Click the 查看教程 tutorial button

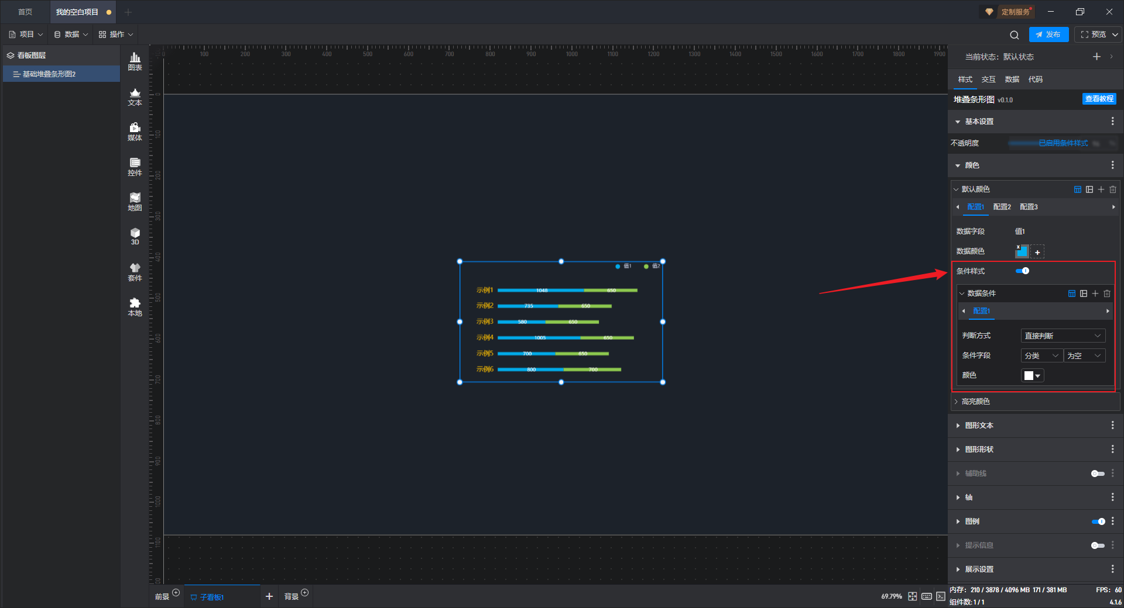(1099, 99)
